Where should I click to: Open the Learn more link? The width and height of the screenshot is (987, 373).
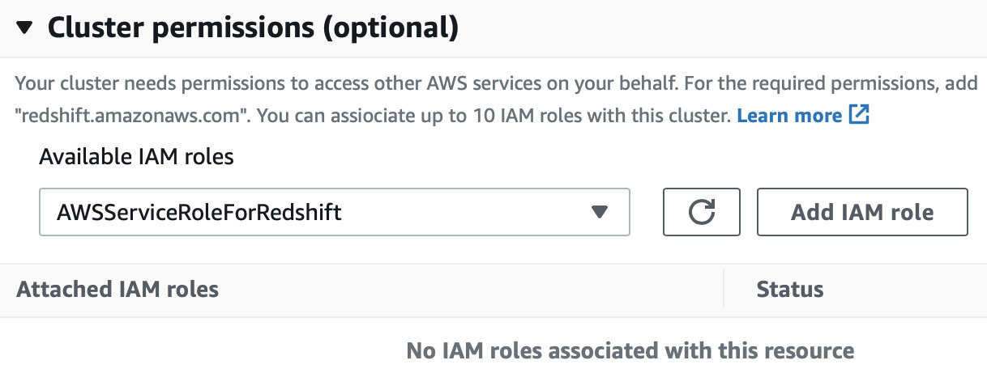(789, 116)
